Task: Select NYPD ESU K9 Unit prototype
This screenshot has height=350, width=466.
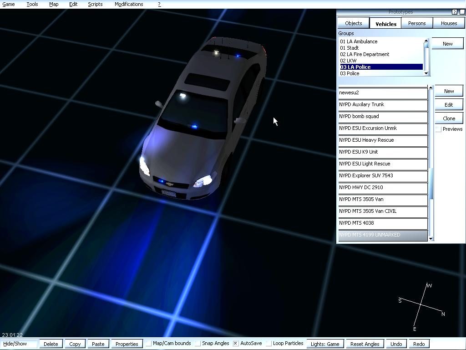Action: coord(383,153)
